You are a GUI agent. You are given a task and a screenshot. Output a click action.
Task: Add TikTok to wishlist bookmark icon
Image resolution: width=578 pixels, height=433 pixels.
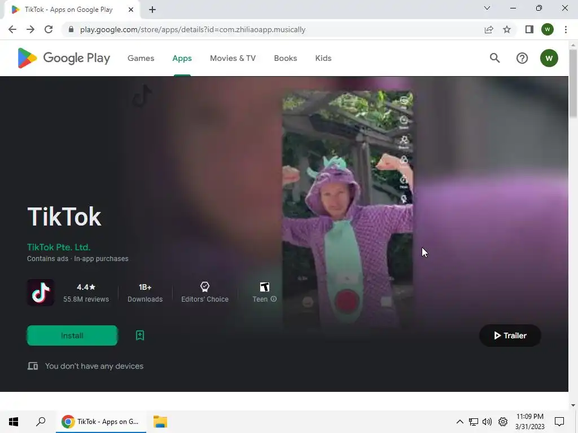coord(140,335)
